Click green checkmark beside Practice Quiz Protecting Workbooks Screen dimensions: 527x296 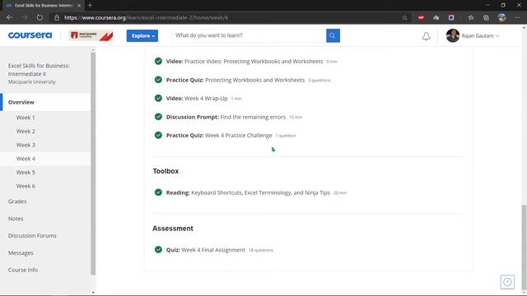click(x=158, y=80)
